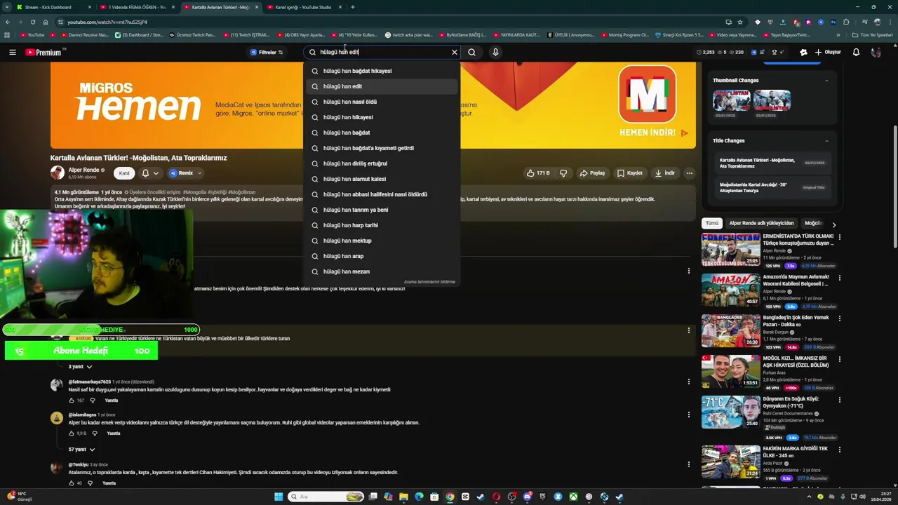
Task: Select suggestion 'hülagü han diriliş ertuğrul'
Action: pyautogui.click(x=382, y=163)
